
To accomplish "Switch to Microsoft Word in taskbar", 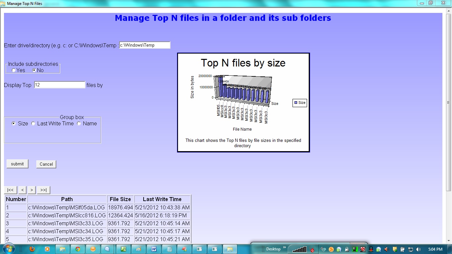I will click(x=154, y=249).
